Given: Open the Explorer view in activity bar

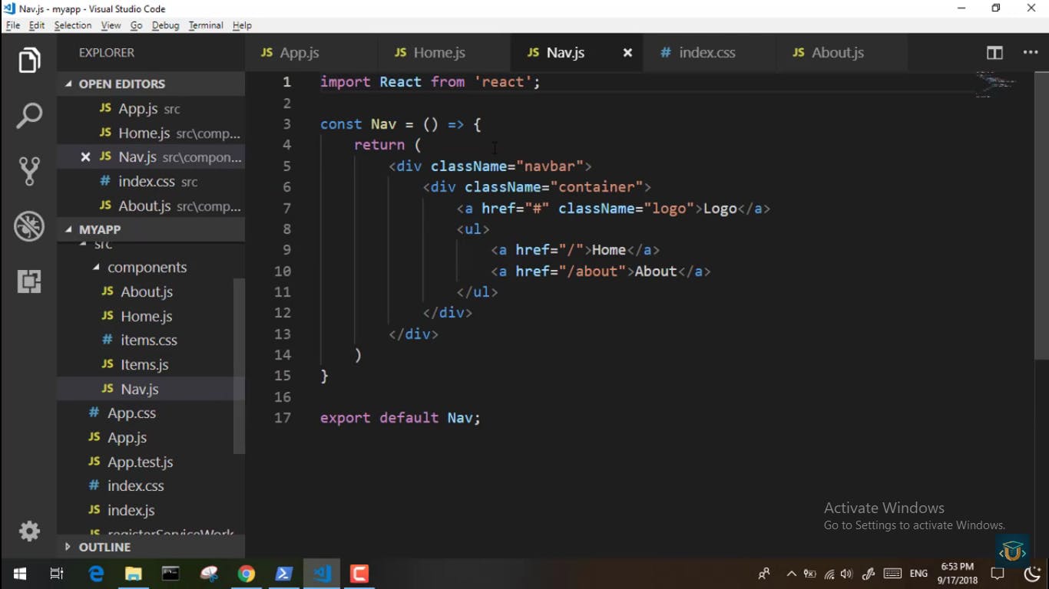Looking at the screenshot, I should [29, 61].
